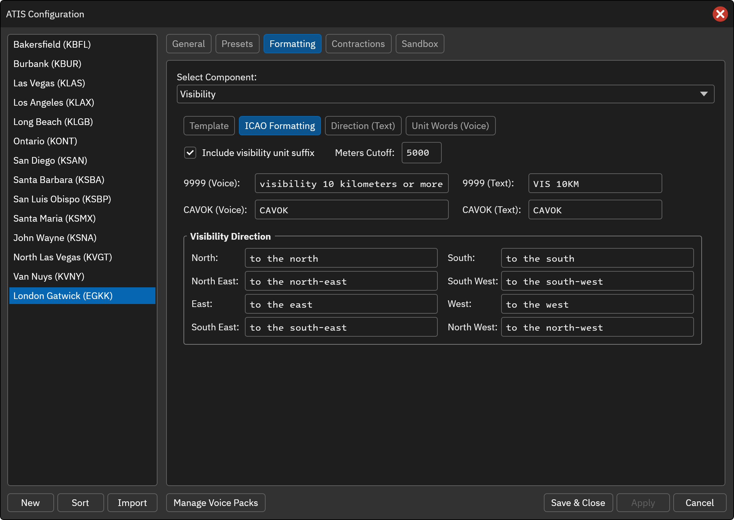Toggle Include visibility unit suffix checkbox
The height and width of the screenshot is (520, 734).
190,153
